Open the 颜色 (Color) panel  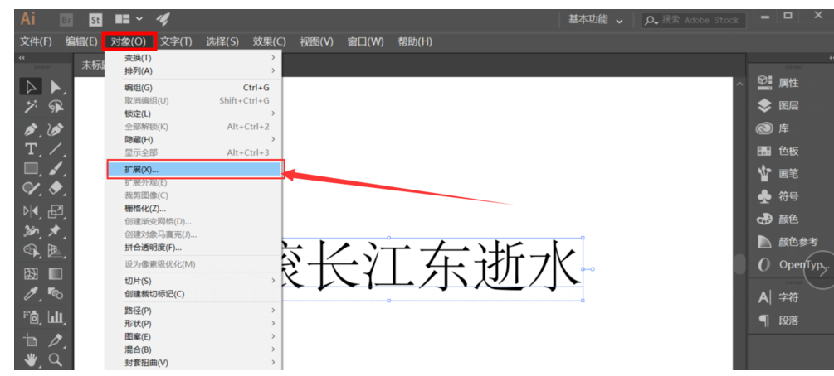[778, 219]
